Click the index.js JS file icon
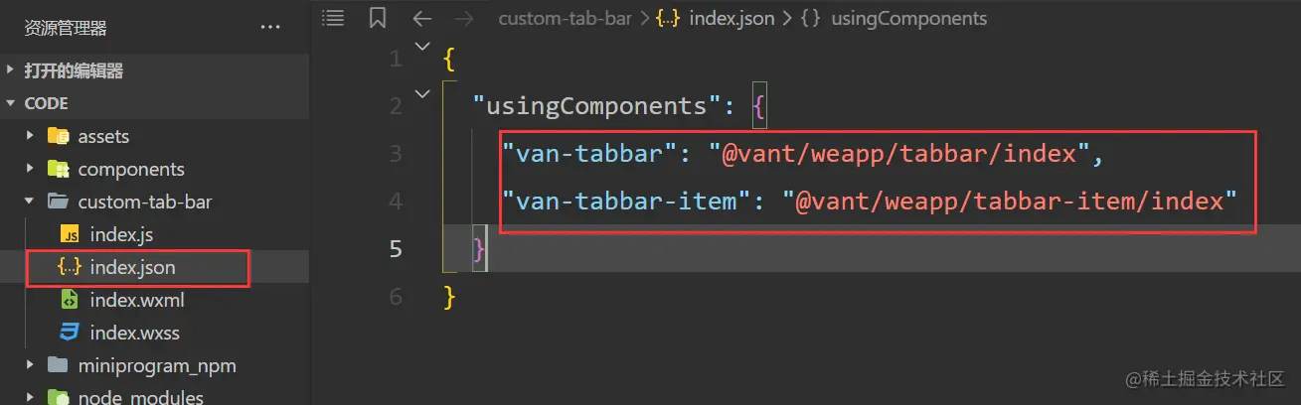Image resolution: width=1301 pixels, height=405 pixels. pyautogui.click(x=70, y=235)
